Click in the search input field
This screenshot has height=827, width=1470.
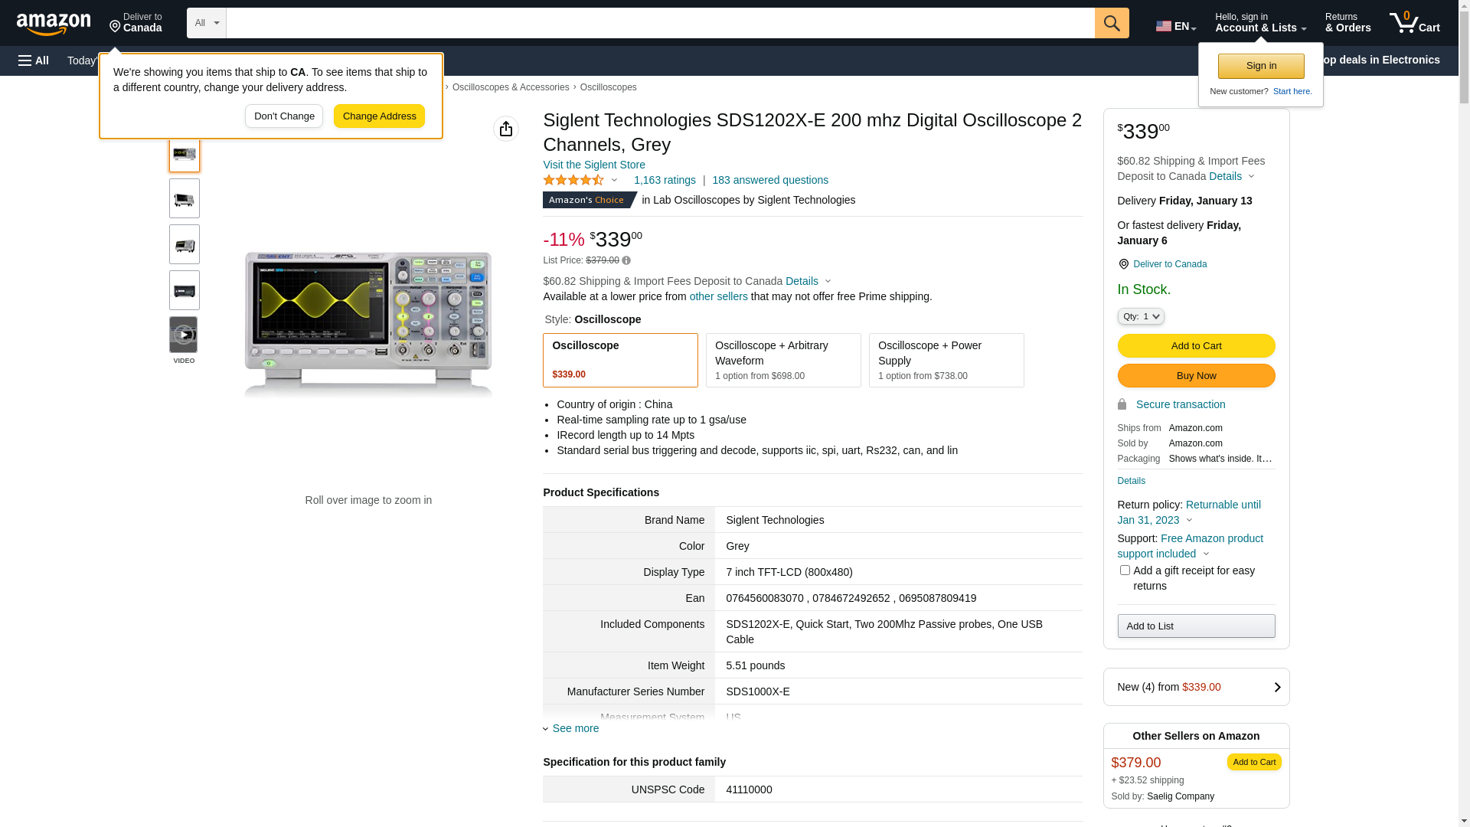point(659,23)
